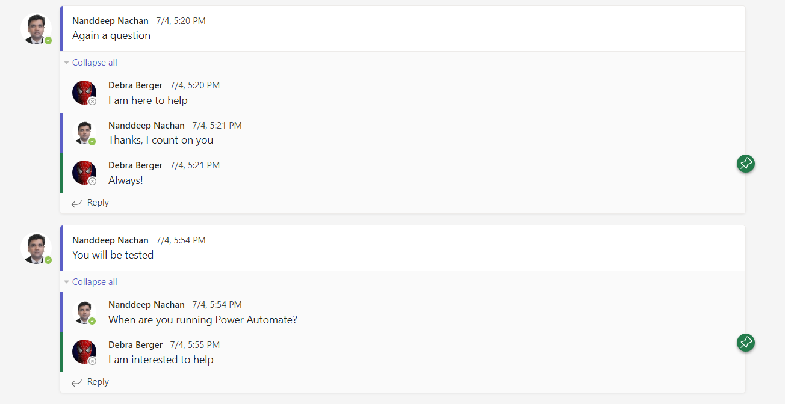Click Nanddeep's avatar beside Power Automate question
This screenshot has height=404, width=785.
tap(84, 312)
